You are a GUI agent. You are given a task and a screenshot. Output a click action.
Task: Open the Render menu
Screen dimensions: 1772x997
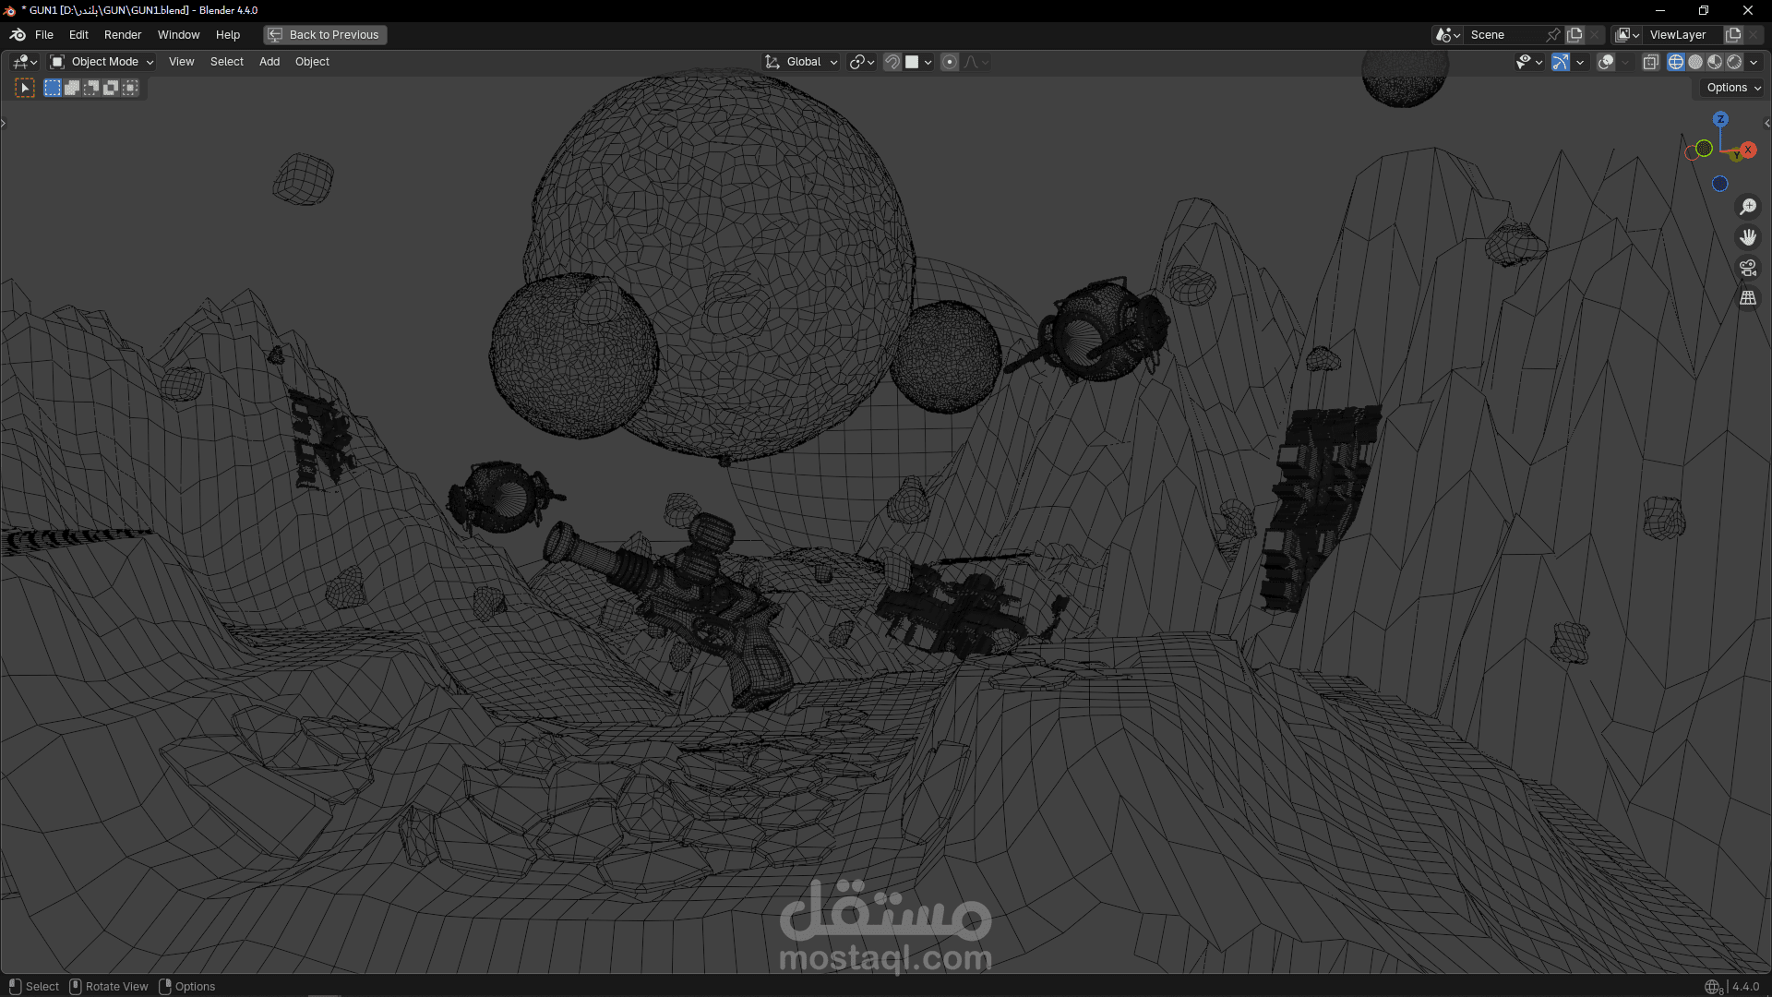[123, 35]
